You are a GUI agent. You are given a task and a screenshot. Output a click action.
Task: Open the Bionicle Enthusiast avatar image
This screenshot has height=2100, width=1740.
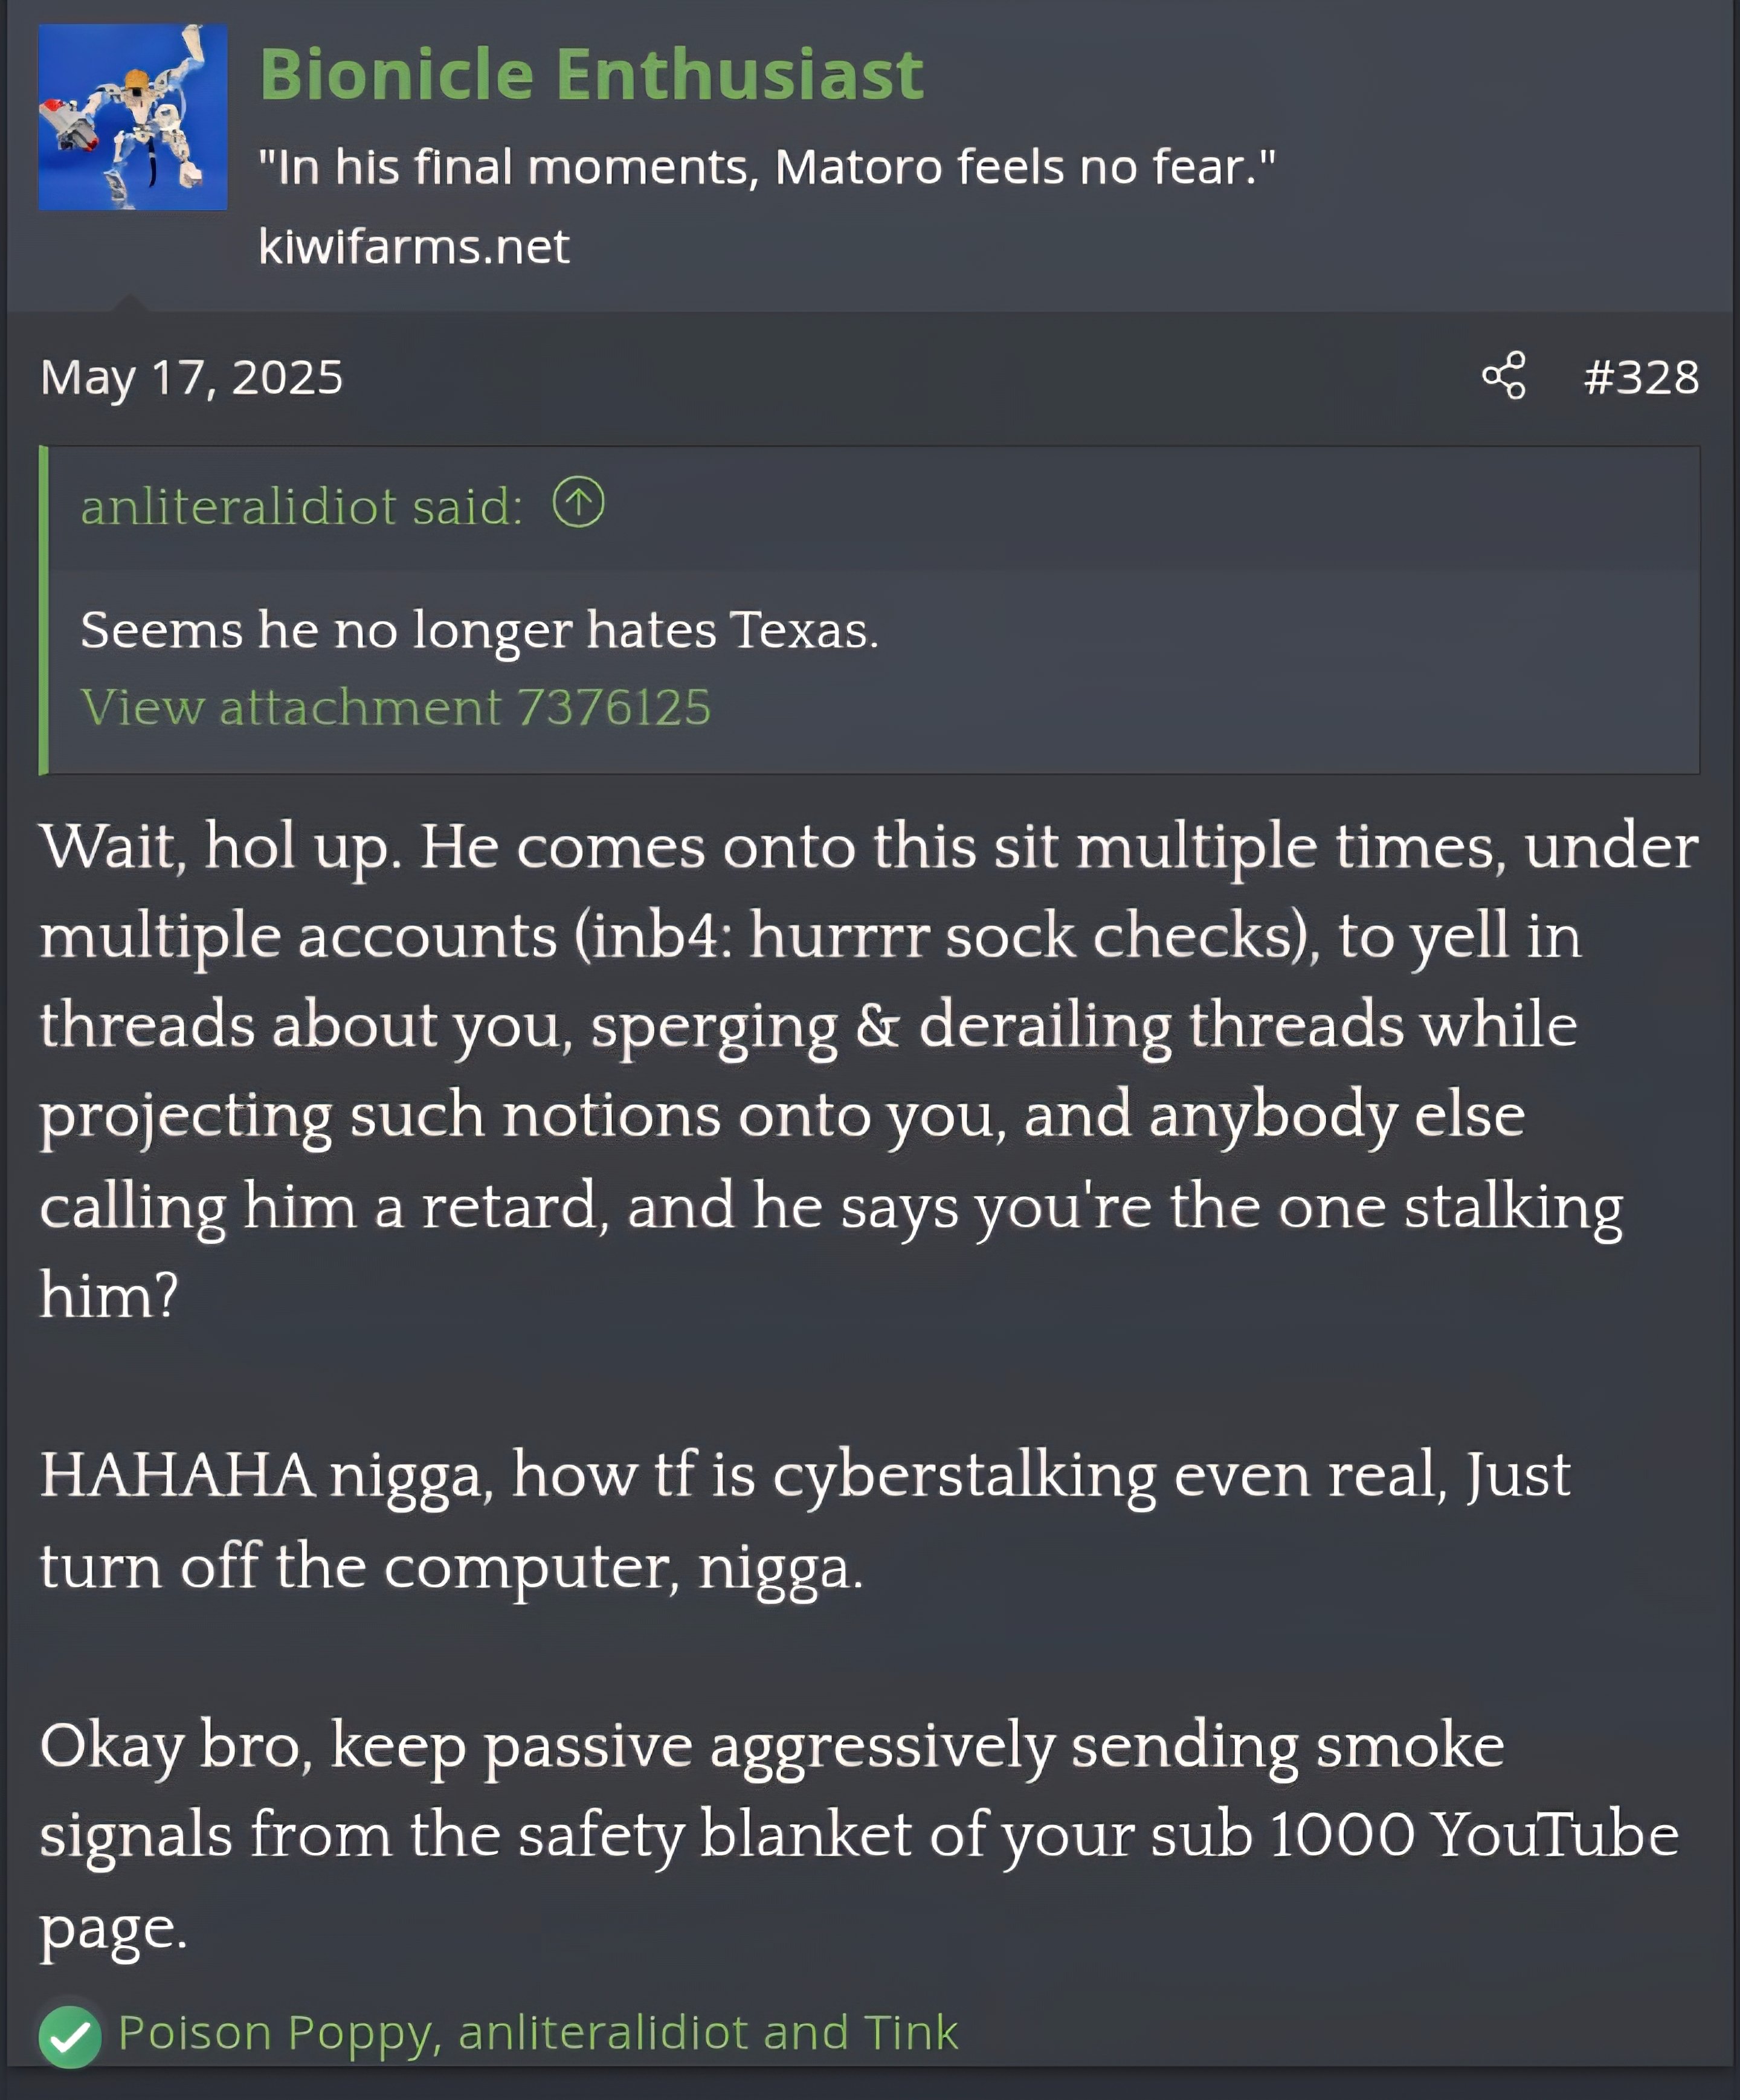click(x=132, y=117)
